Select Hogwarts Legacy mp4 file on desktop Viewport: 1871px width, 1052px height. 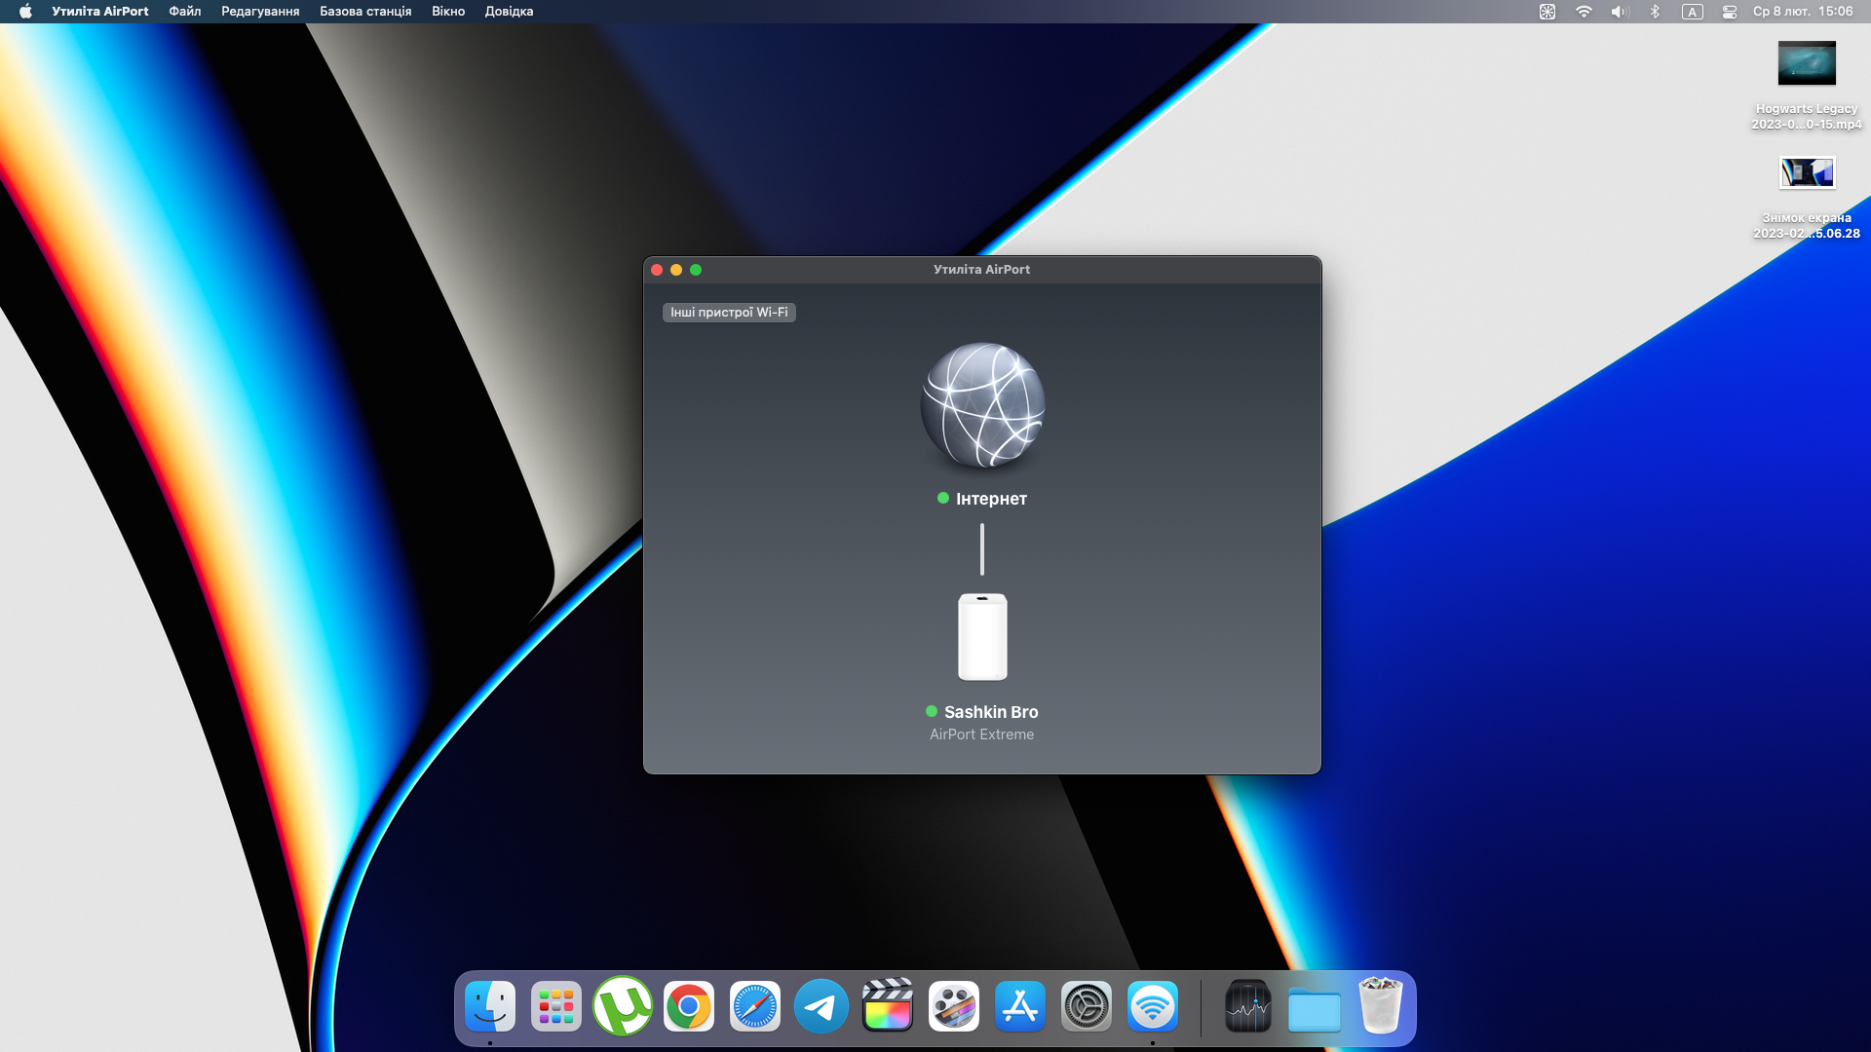[1807, 64]
